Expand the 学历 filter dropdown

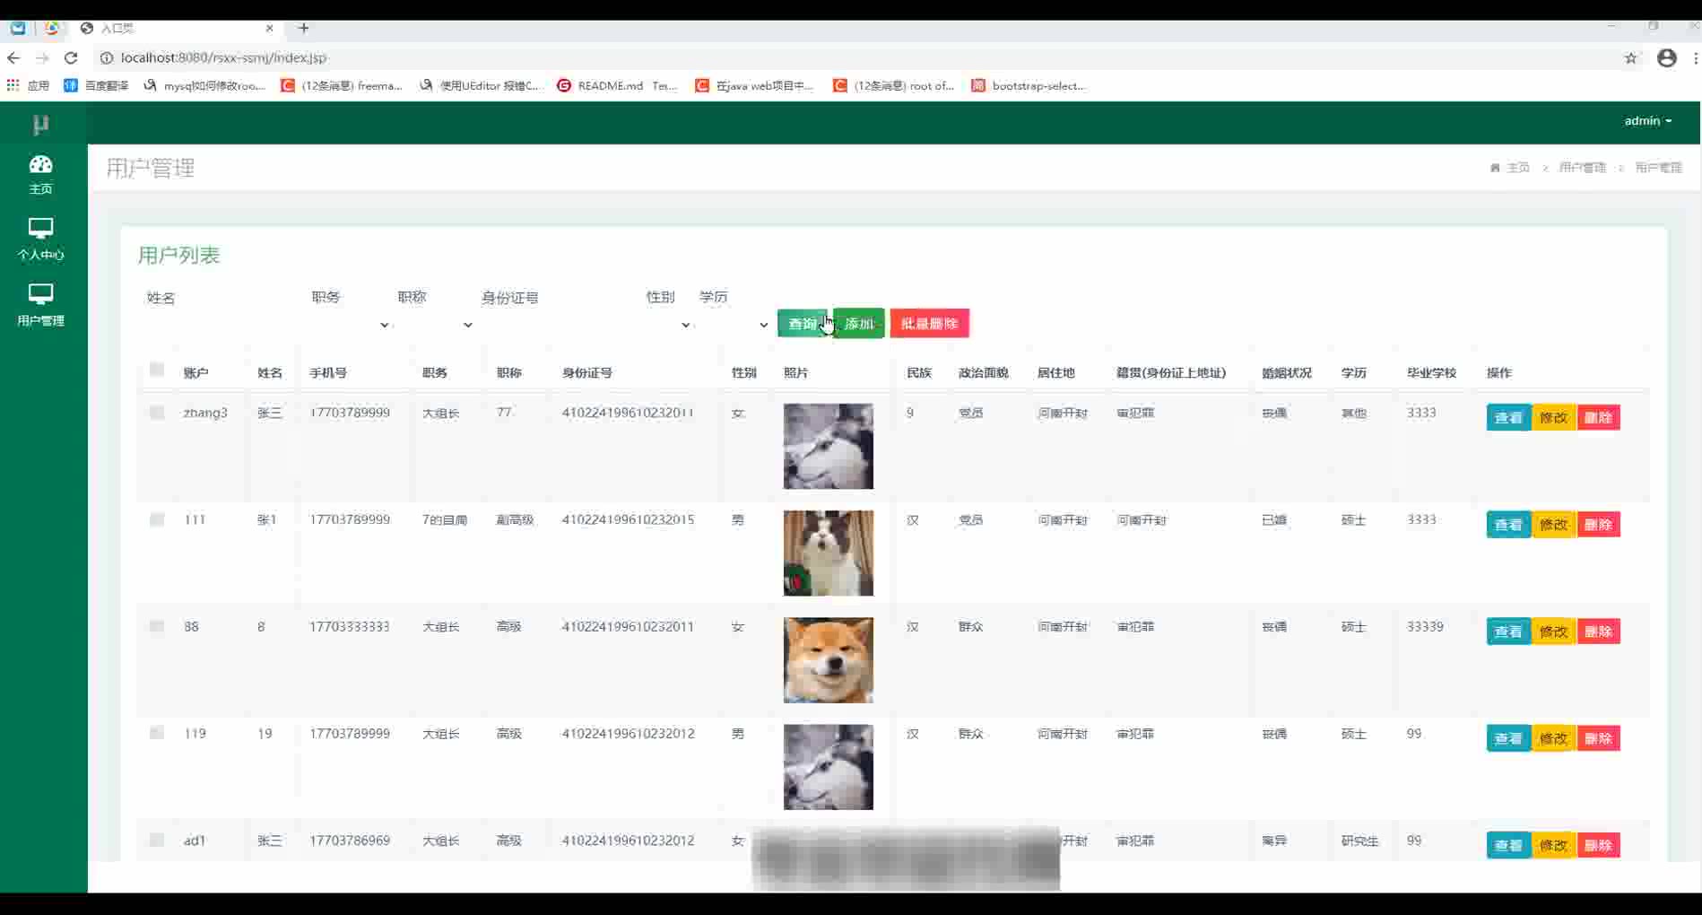tap(734, 325)
